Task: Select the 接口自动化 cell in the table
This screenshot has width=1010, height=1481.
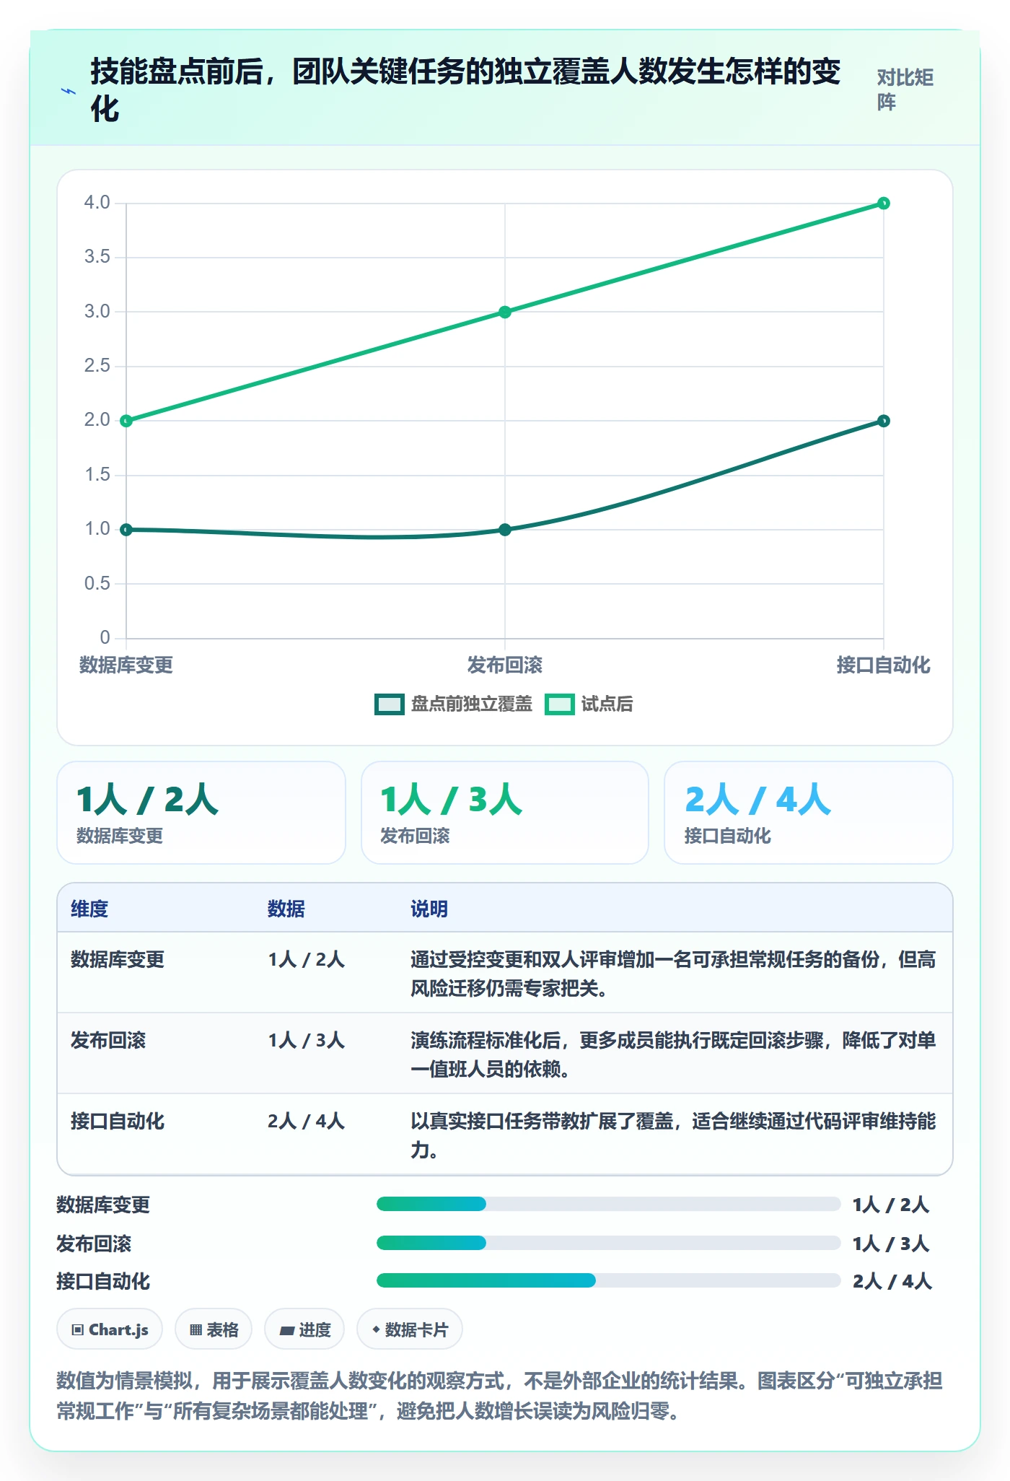Action: coord(118,1121)
